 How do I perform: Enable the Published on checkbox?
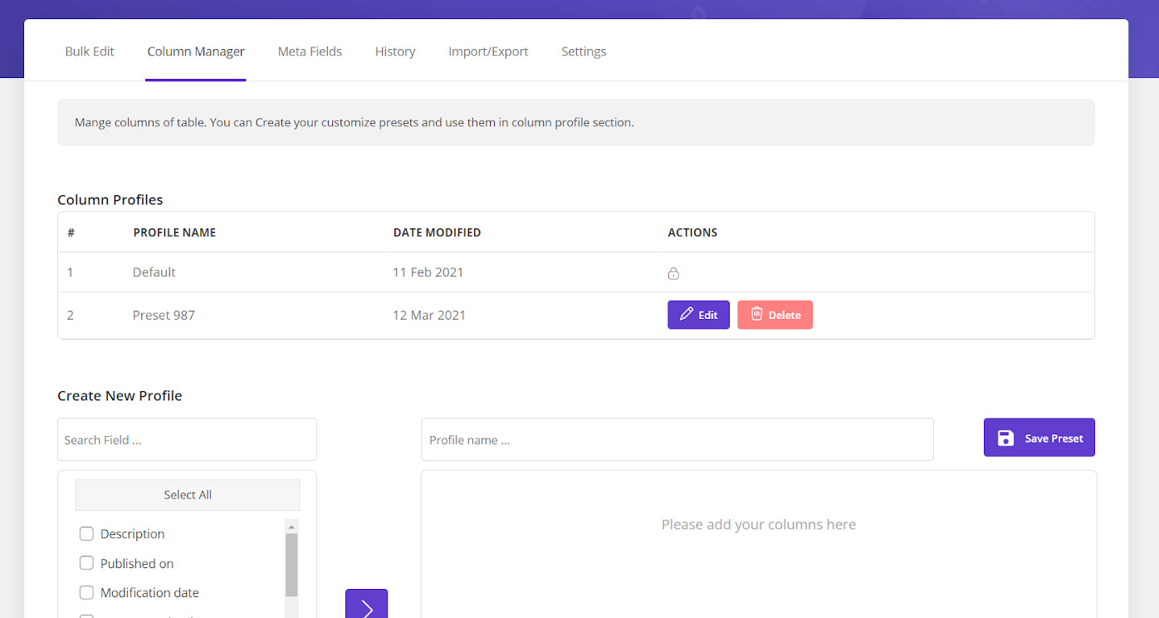click(86, 563)
